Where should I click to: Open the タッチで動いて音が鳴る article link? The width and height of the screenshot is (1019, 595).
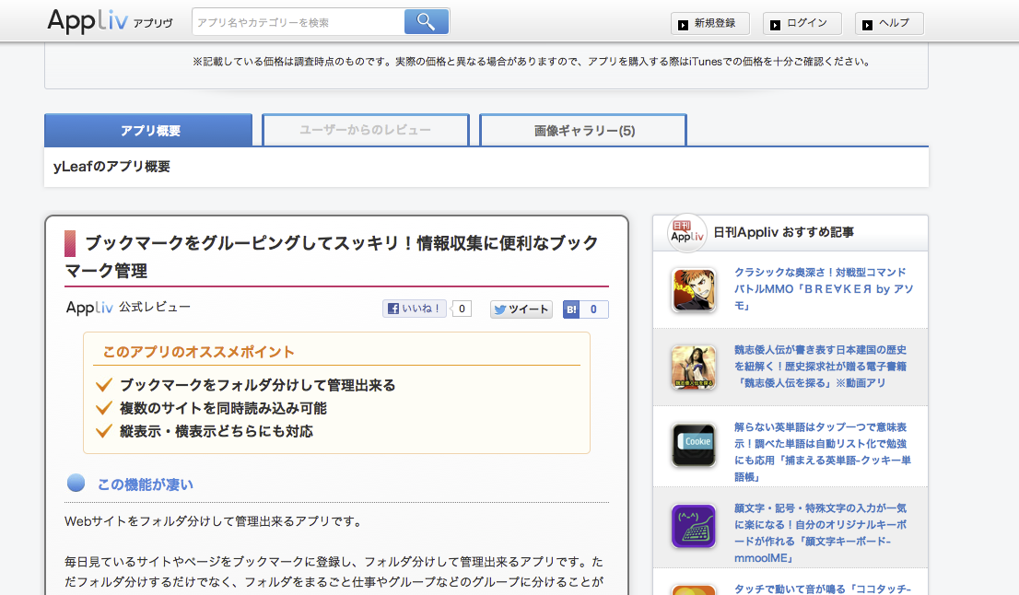[823, 589]
